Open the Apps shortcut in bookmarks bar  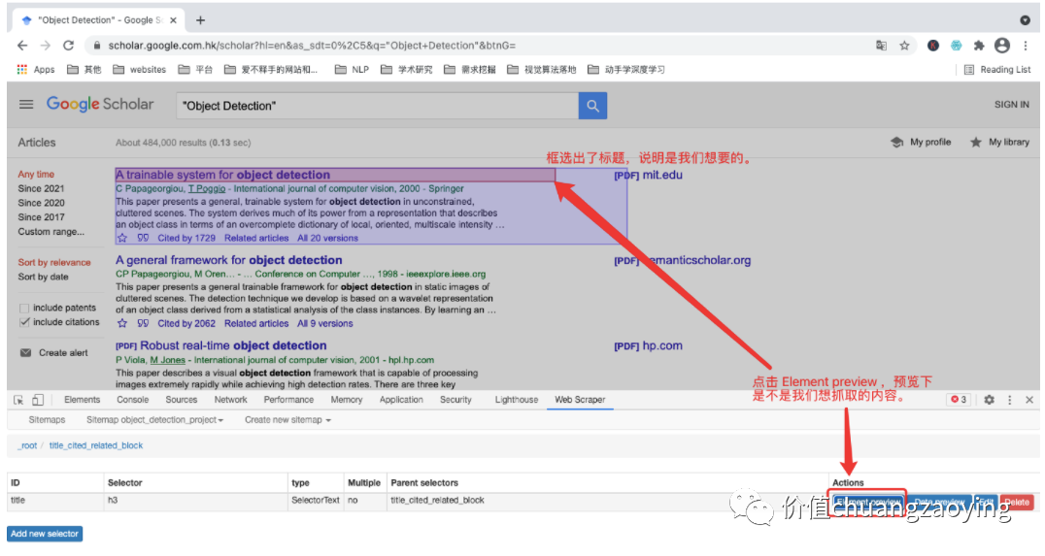click(36, 69)
